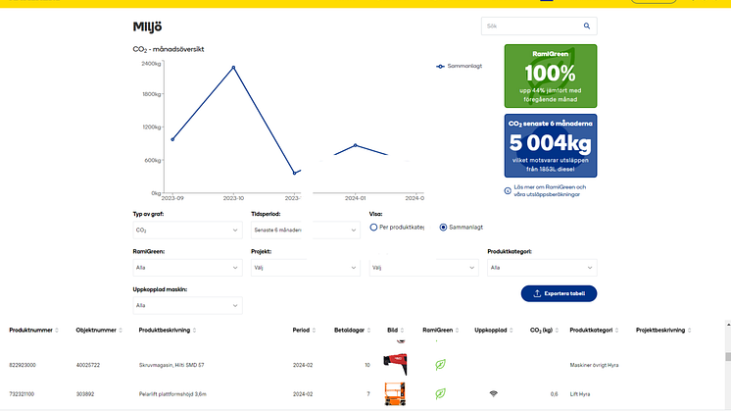Open Läs mer om RamiGreen link
This screenshot has width=731, height=411.
(550, 191)
